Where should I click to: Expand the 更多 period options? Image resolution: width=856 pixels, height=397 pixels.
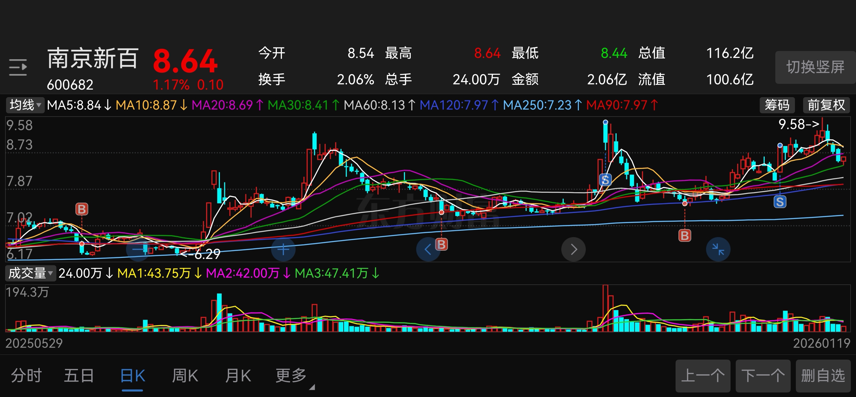(291, 376)
